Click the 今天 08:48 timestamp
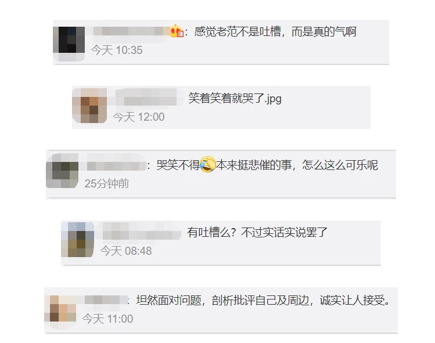Viewport: 435px width, 343px height. click(126, 251)
